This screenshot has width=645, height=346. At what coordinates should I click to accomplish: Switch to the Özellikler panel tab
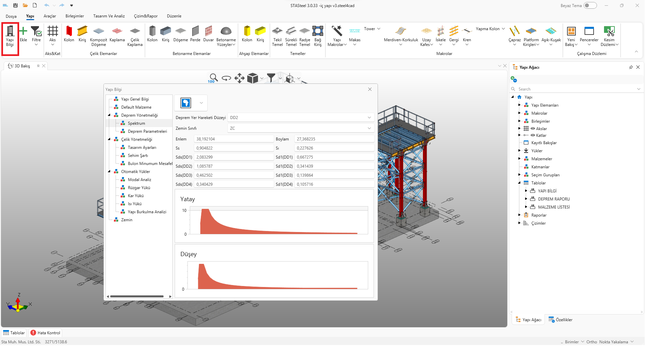pos(561,320)
